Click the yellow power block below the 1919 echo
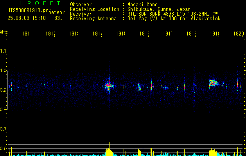 coord(213,152)
